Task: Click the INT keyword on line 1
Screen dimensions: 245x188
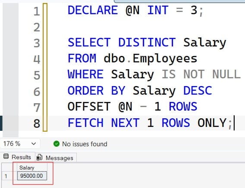Action: pos(158,10)
